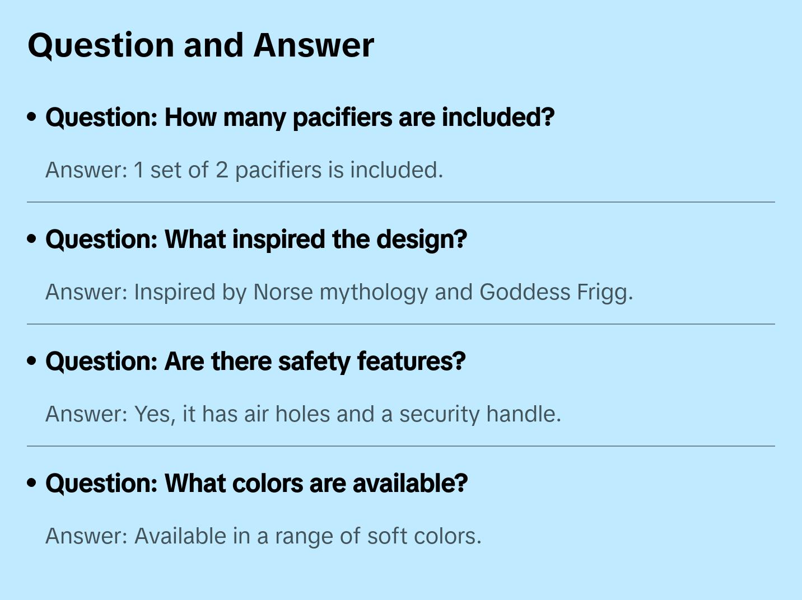802x600 pixels.
Task: Click the divider below the Norse mythology answer
Action: 401,324
